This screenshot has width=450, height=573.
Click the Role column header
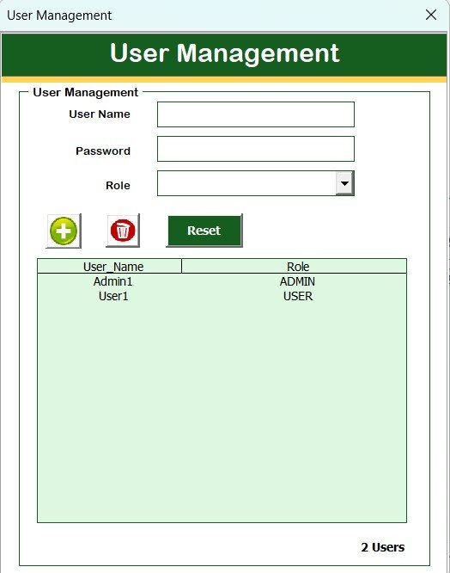tap(294, 267)
